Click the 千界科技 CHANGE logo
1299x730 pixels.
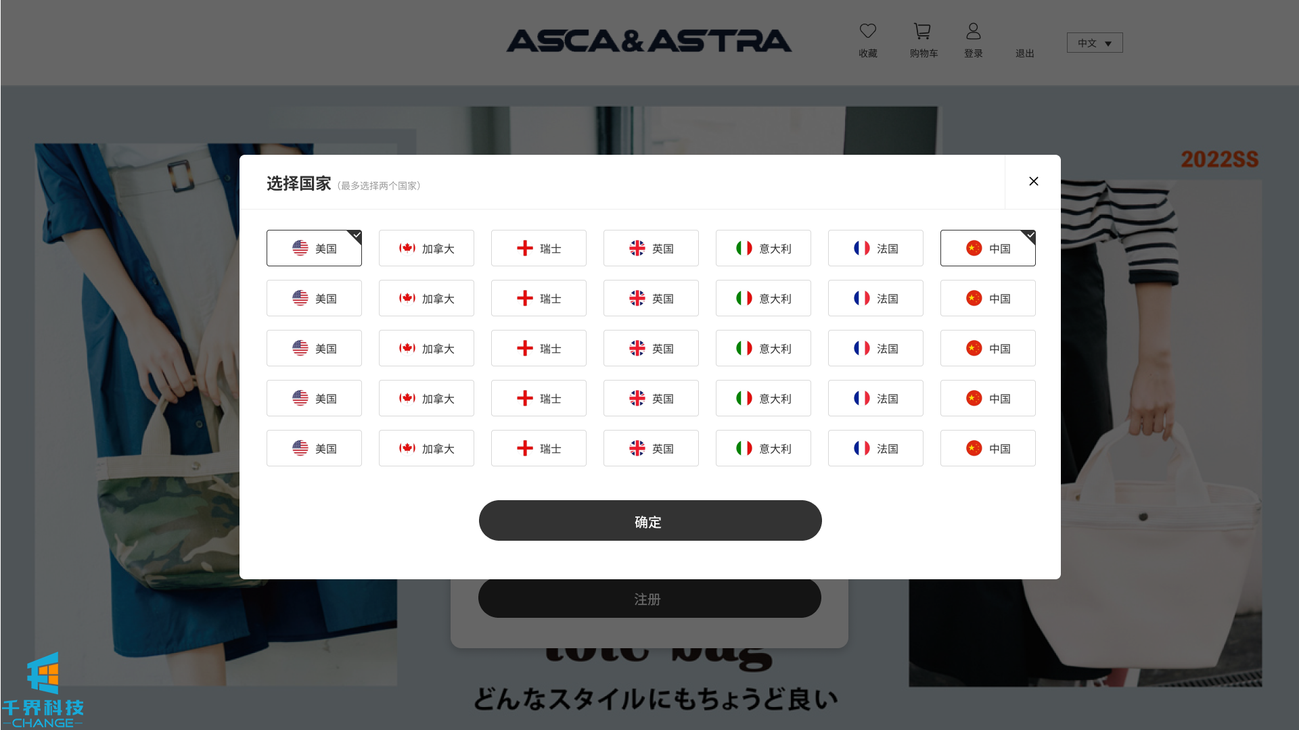(x=43, y=690)
